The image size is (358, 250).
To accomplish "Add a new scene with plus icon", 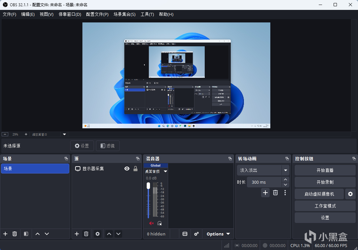I will point(5,234).
